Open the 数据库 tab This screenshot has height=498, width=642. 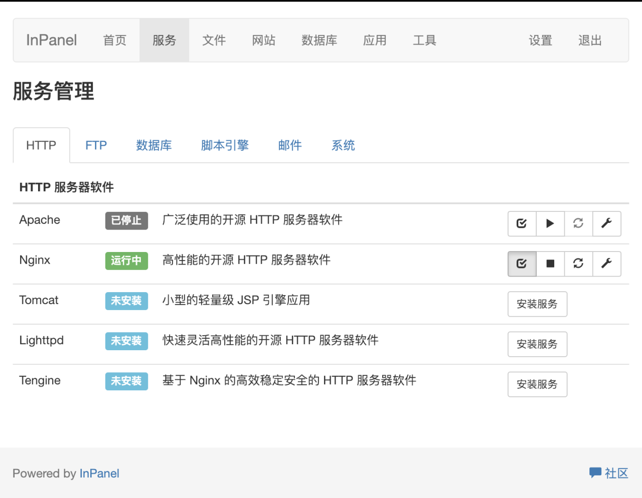[154, 145]
